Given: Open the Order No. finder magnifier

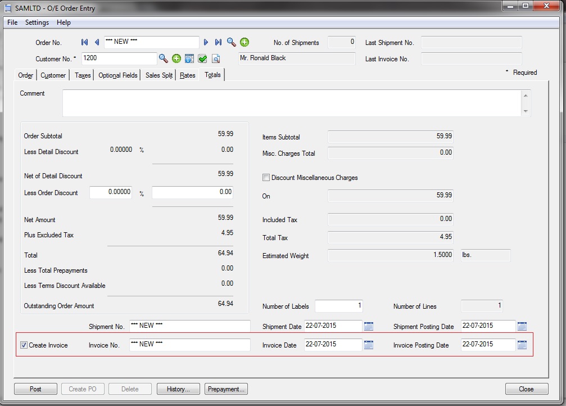Looking at the screenshot, I should coord(232,42).
